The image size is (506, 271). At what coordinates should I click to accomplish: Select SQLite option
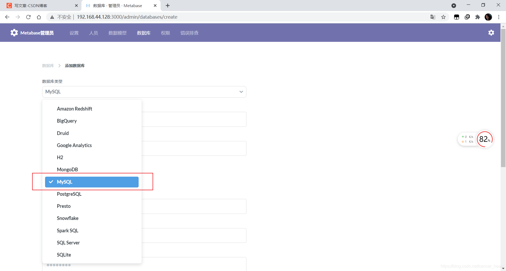click(92, 255)
